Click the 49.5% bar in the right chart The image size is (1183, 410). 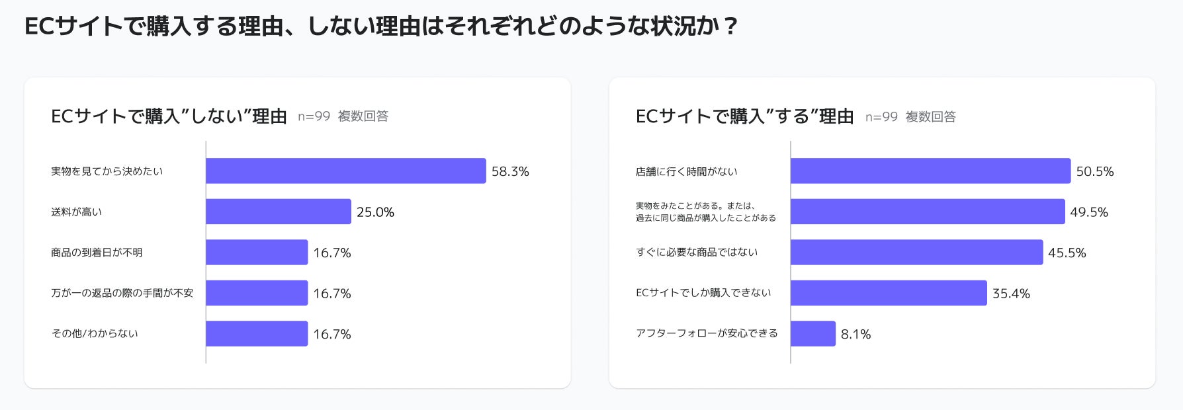(x=928, y=212)
